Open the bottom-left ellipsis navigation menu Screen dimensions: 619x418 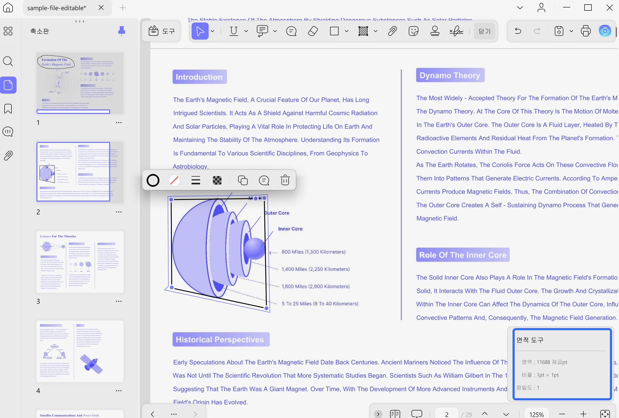(174, 414)
